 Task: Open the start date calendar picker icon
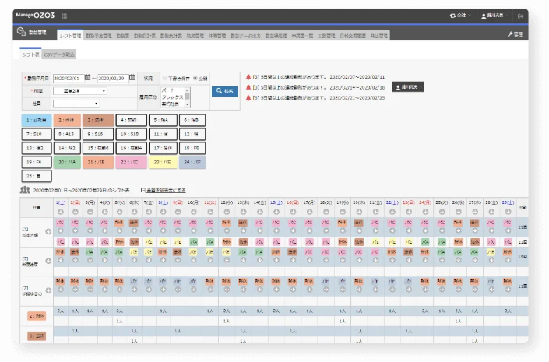89,79
